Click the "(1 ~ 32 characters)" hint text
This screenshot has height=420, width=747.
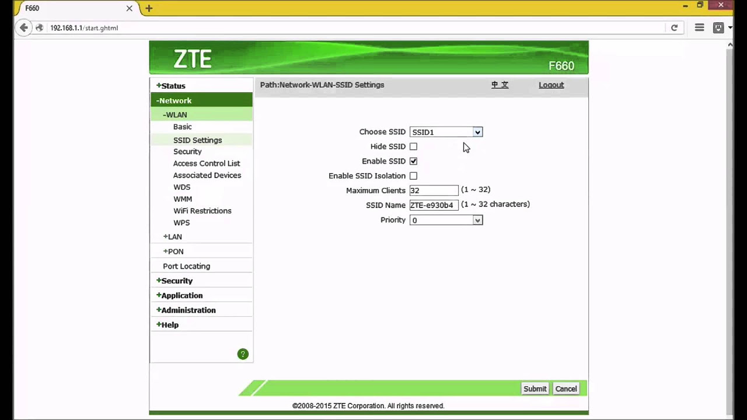coord(495,204)
